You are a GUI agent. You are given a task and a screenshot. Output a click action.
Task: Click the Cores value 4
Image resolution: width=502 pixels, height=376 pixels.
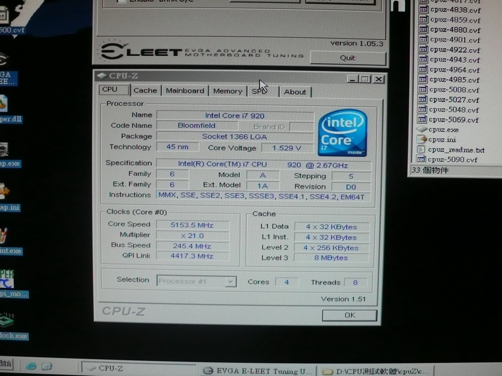pos(287,282)
